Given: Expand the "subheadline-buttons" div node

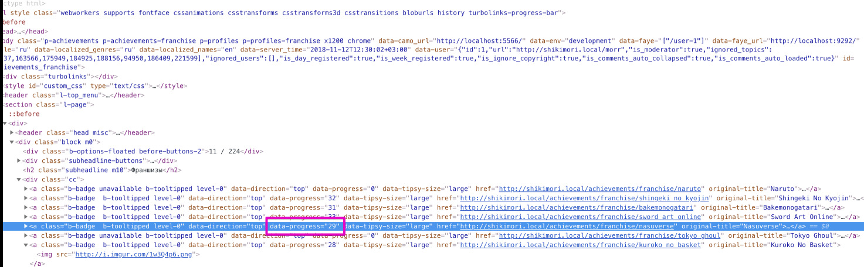Looking at the screenshot, I should [19, 160].
